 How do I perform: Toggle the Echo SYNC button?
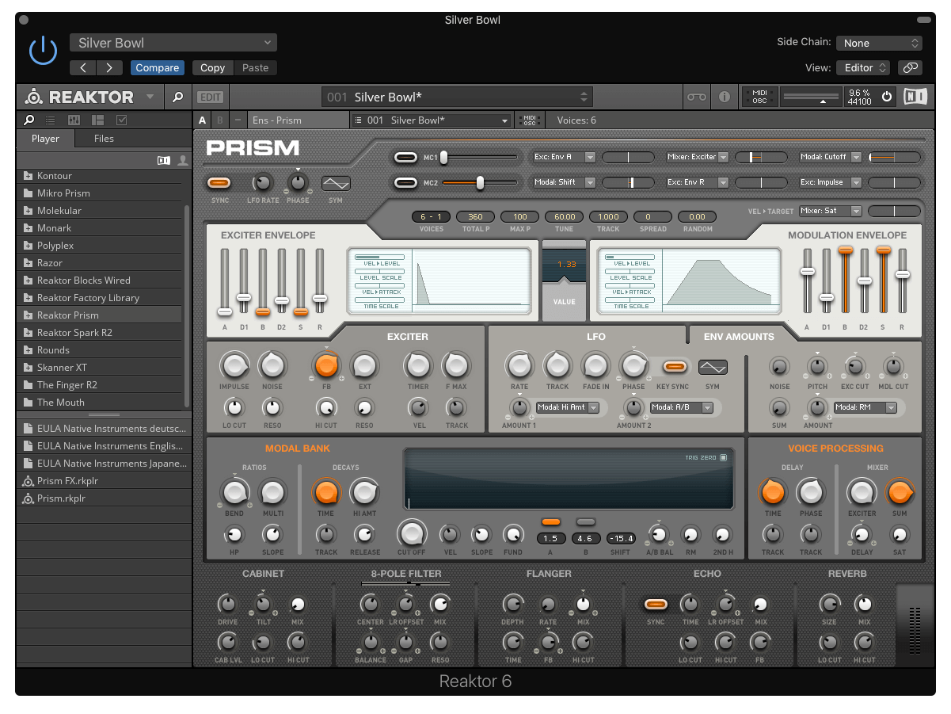[655, 605]
